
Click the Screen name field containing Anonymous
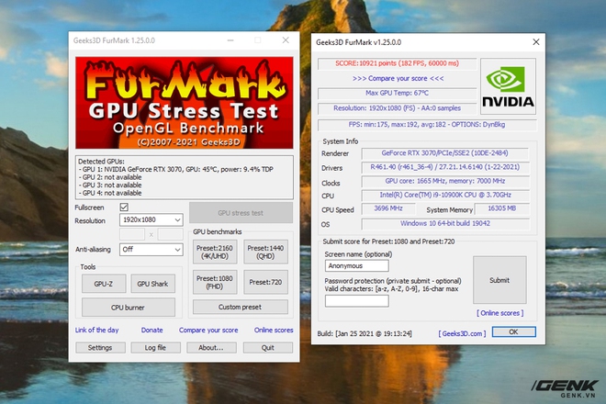[357, 265]
